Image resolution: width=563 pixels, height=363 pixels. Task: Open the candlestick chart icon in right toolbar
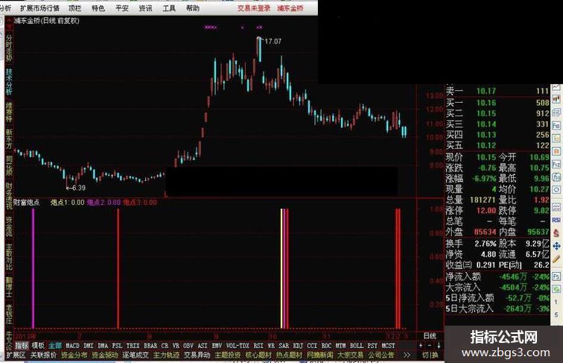[556, 100]
